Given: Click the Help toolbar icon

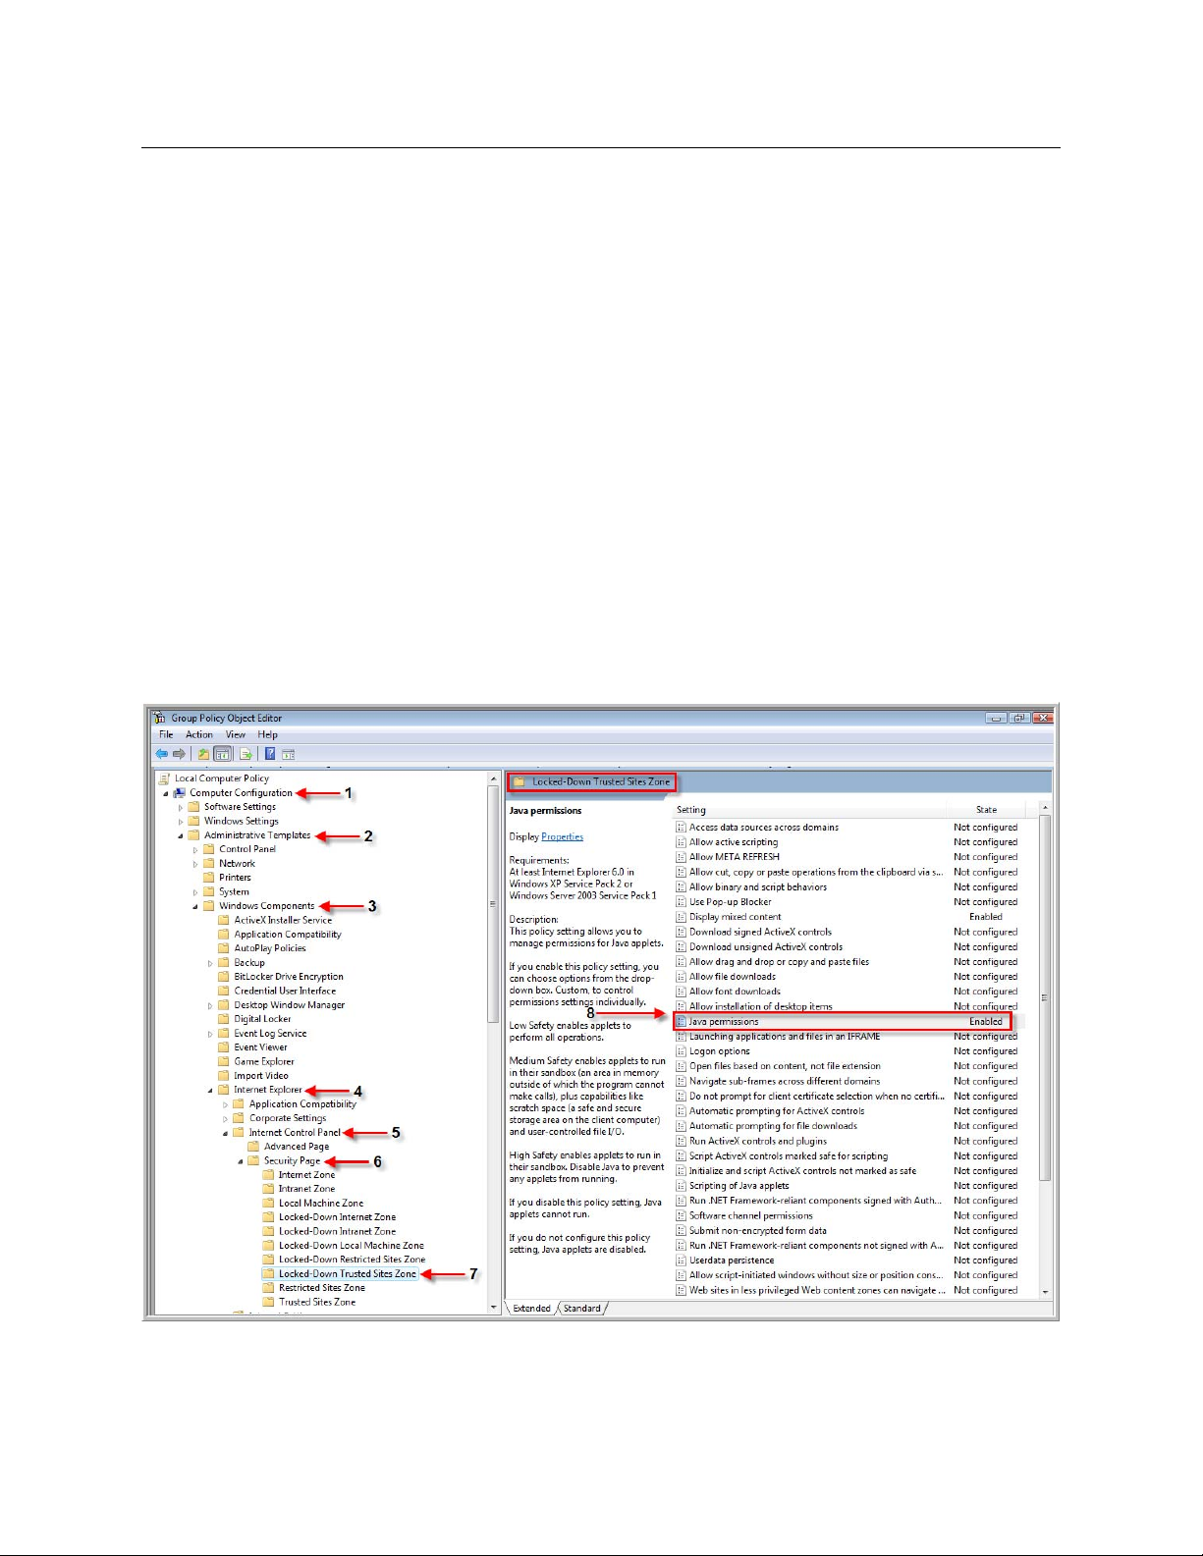Looking at the screenshot, I should click(269, 754).
